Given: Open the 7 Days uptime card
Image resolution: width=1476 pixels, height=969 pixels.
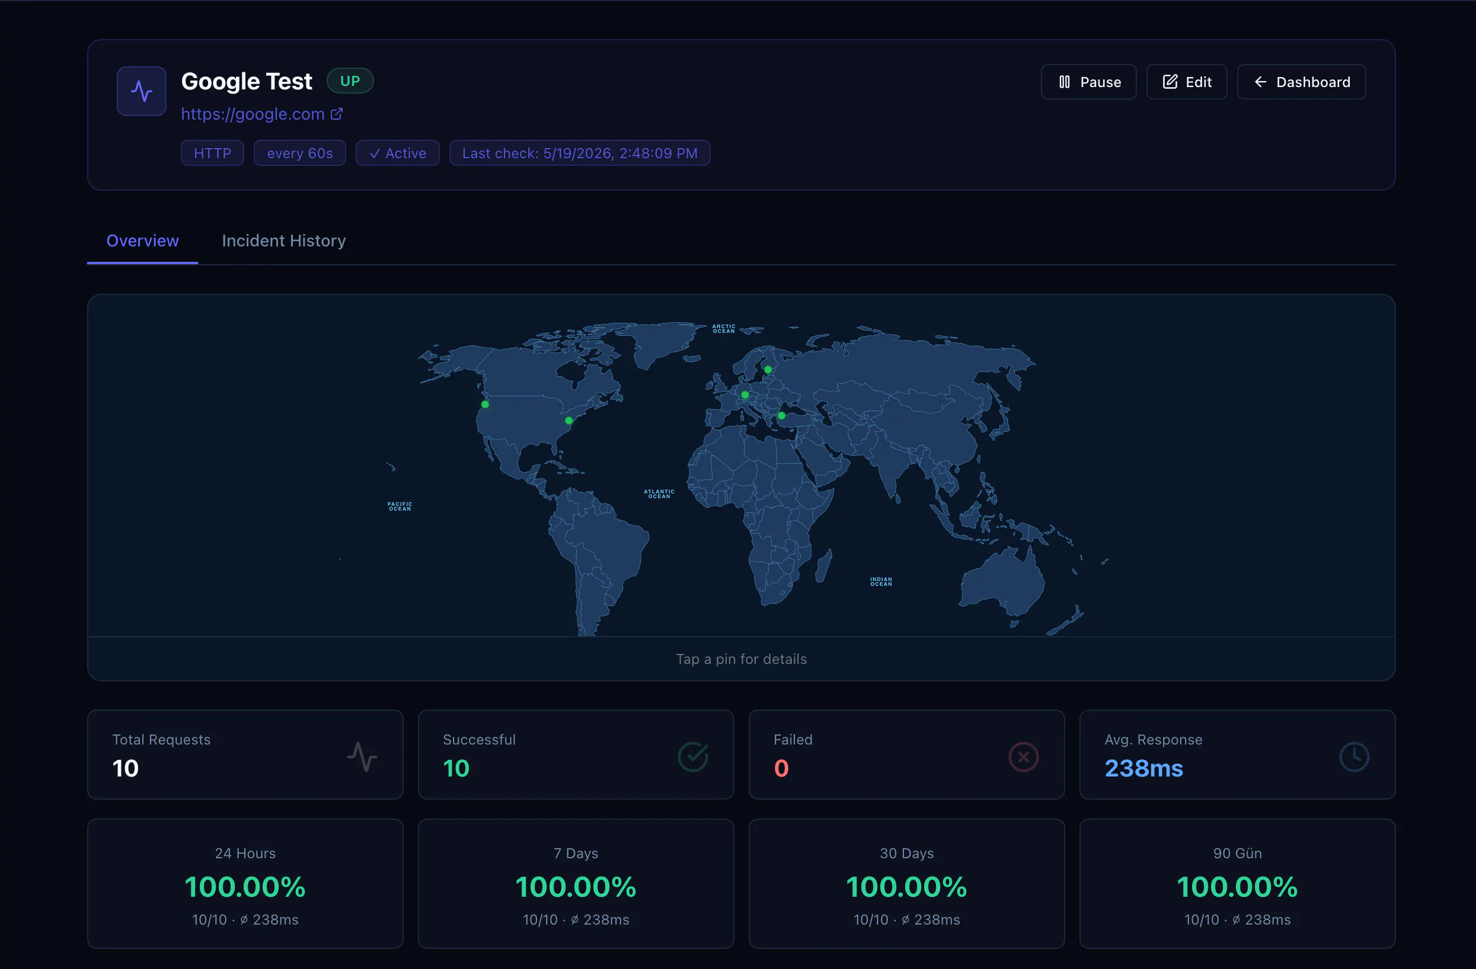Looking at the screenshot, I should tap(576, 884).
